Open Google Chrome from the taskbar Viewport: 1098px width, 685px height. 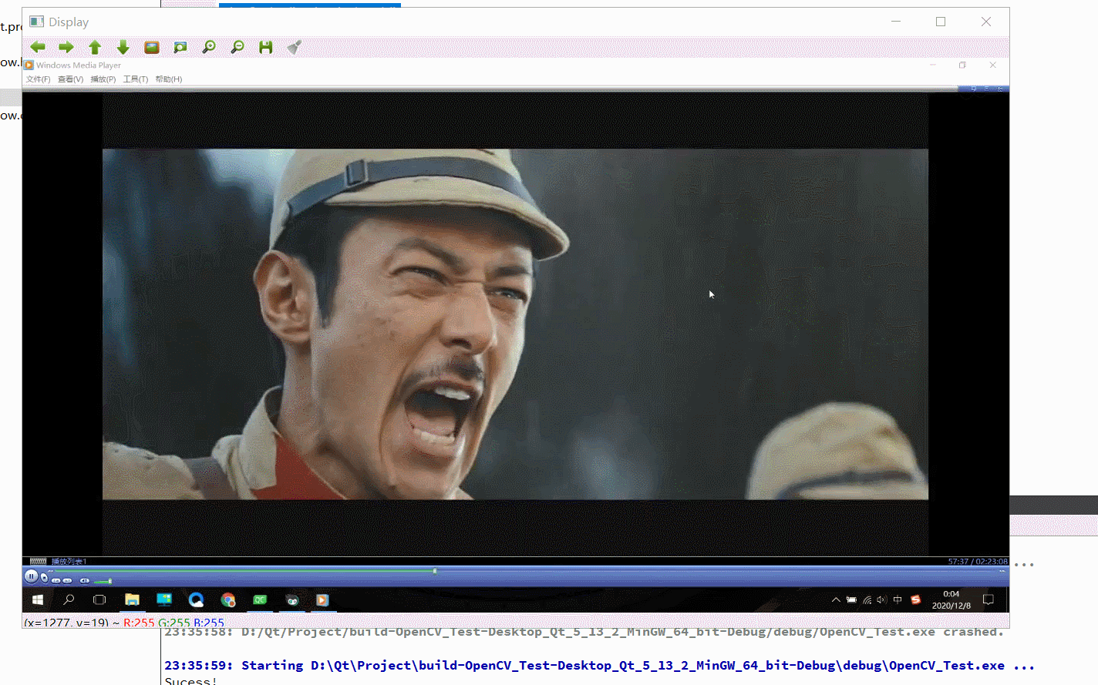(228, 599)
